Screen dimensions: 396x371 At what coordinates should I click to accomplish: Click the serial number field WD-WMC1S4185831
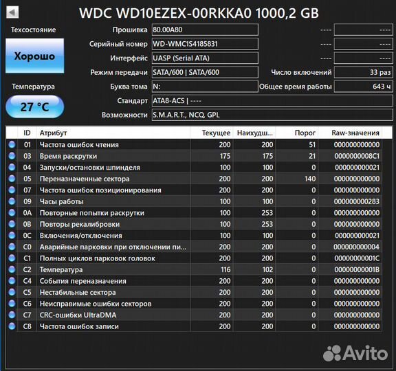point(205,44)
